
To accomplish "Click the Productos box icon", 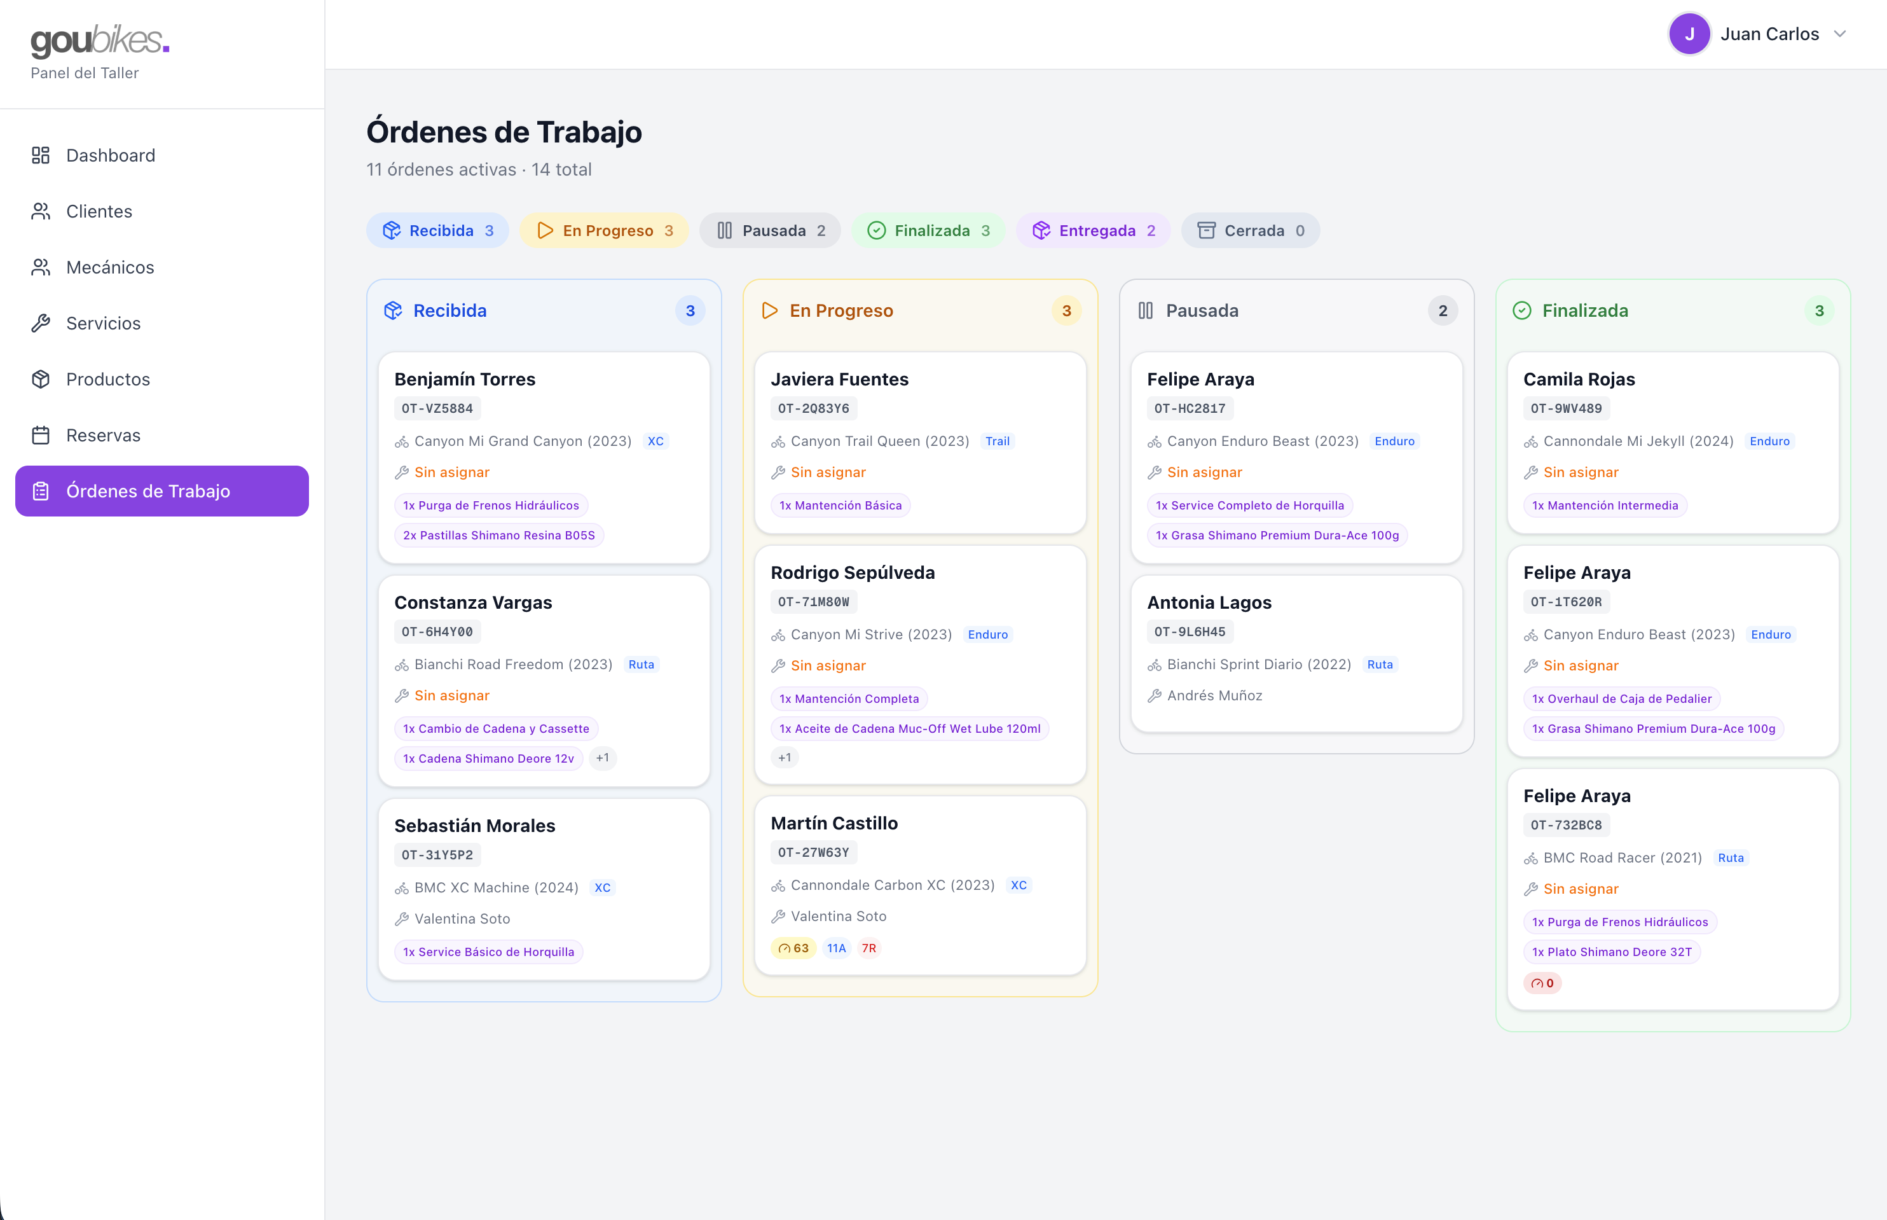I will [41, 380].
